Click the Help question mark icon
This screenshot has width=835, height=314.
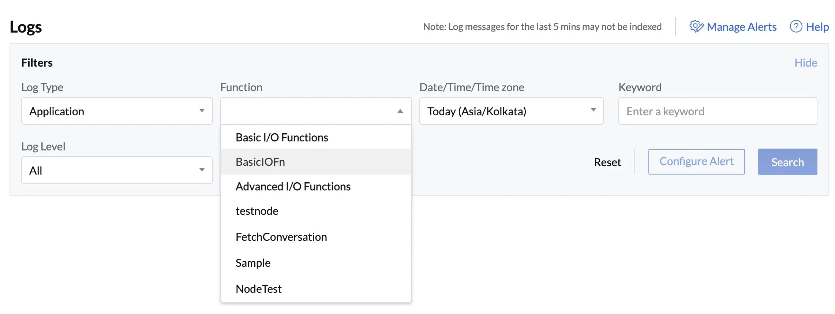pos(796,27)
